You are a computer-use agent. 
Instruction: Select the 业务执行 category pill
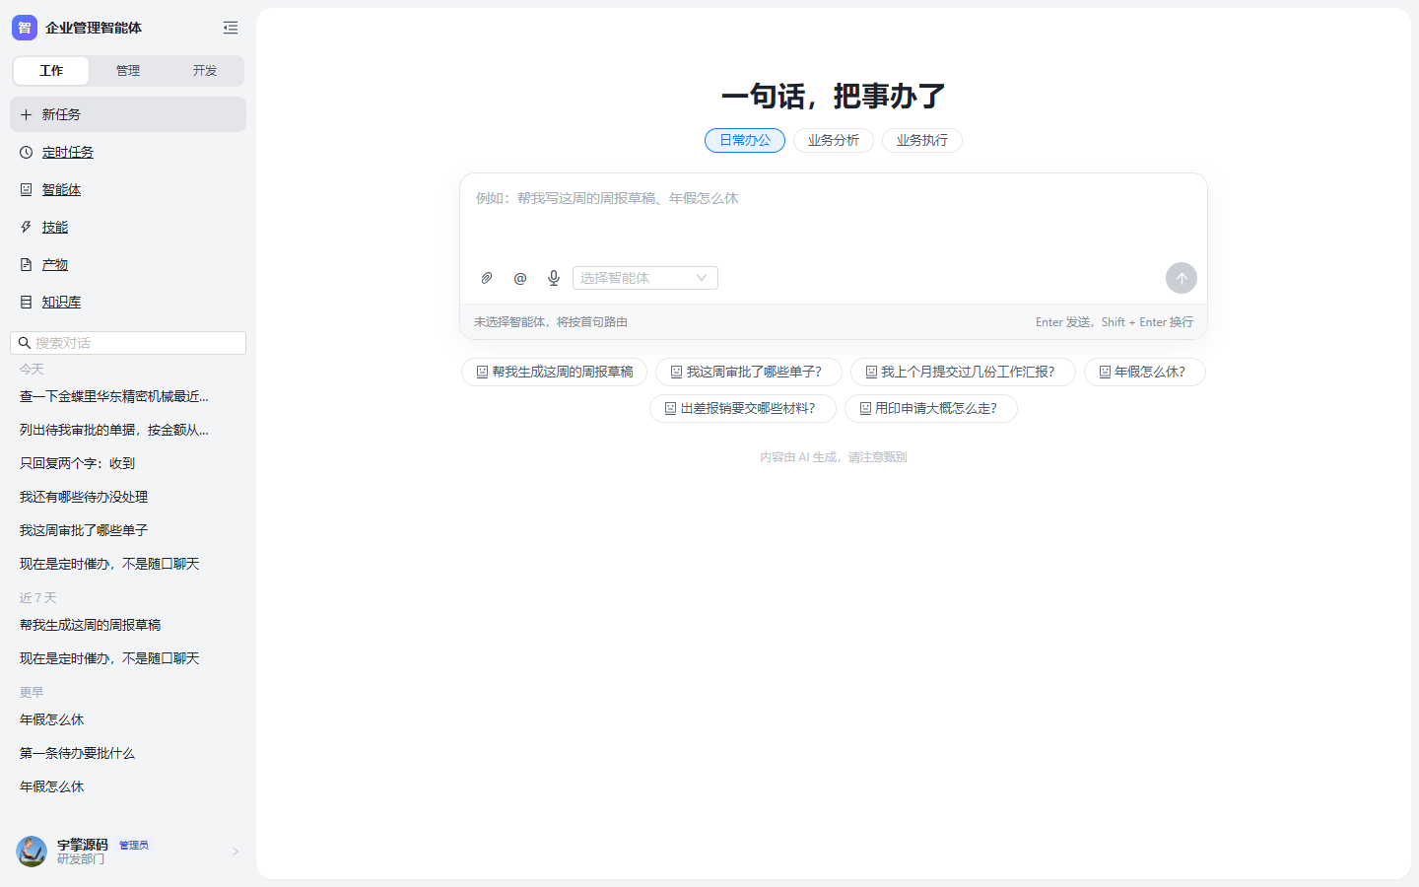922,140
